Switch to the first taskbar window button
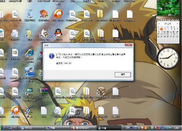 click(32, 128)
